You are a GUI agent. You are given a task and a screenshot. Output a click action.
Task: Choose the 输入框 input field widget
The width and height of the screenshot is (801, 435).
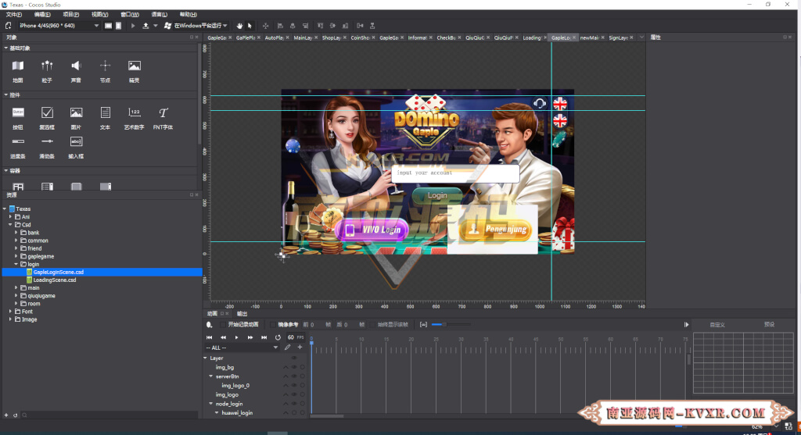point(76,147)
